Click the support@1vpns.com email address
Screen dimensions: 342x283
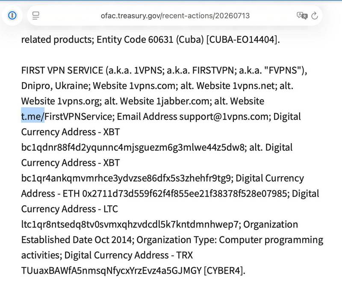pyautogui.click(x=224, y=116)
